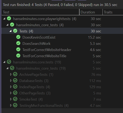123x113 pixels.
Task: Collapse the hanselminutes.core.playwrighttests node arrow
Action: click(x=4, y=19)
